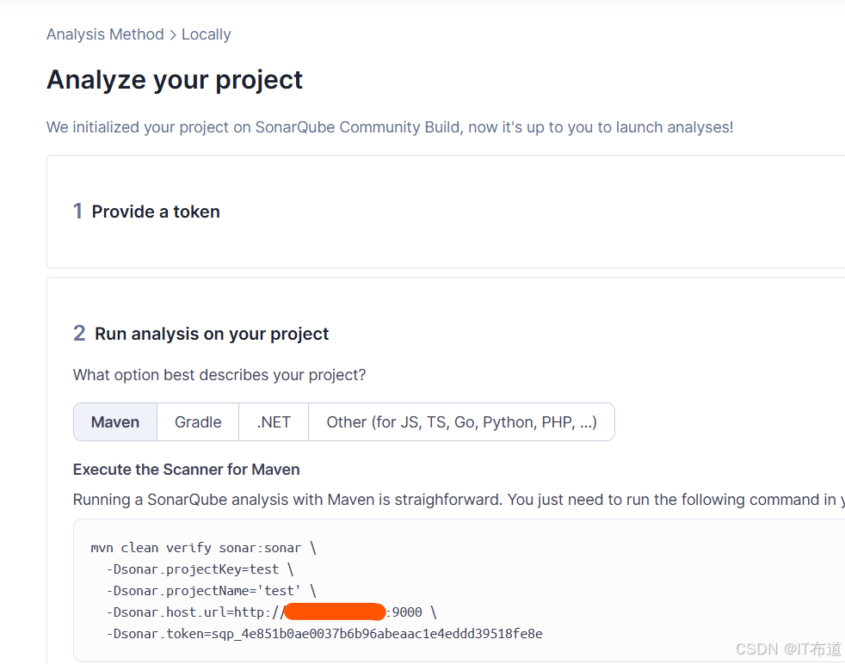
Task: Switch to Other (for JS, TS, Go...) option
Action: point(461,422)
